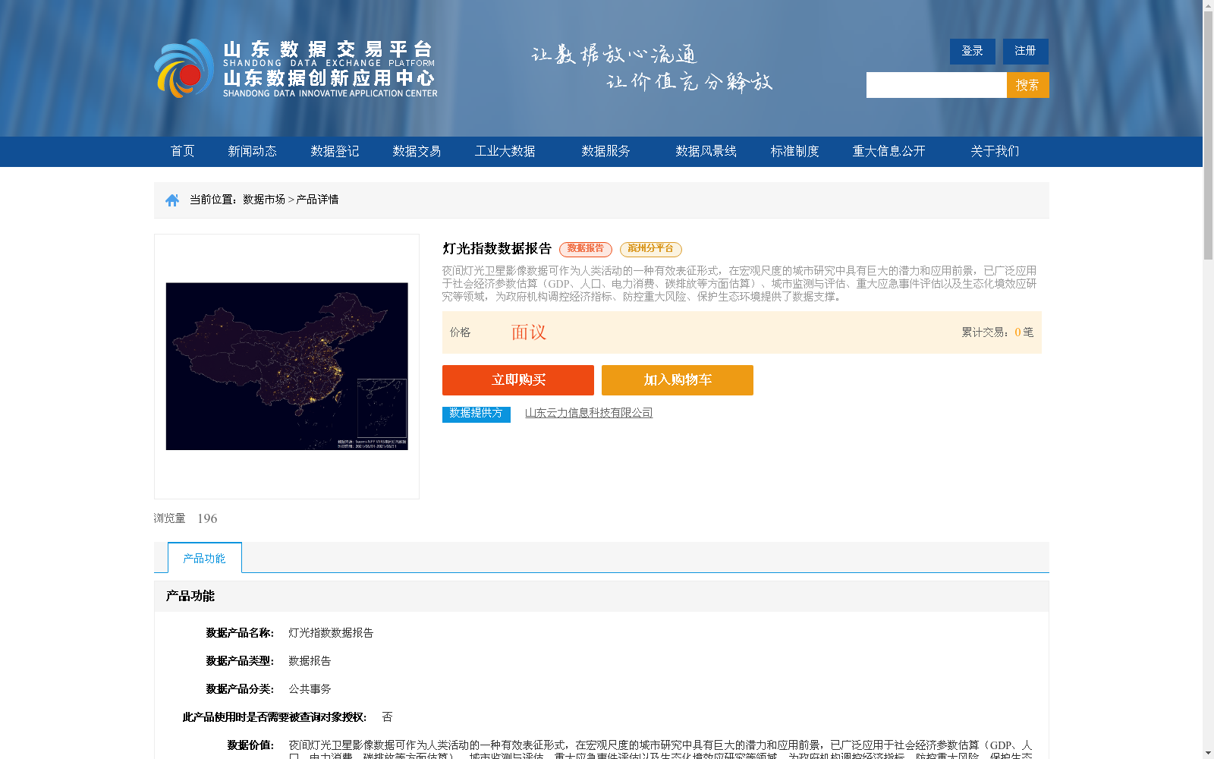
Task: Open the 数据登记 nav menu item
Action: (335, 151)
